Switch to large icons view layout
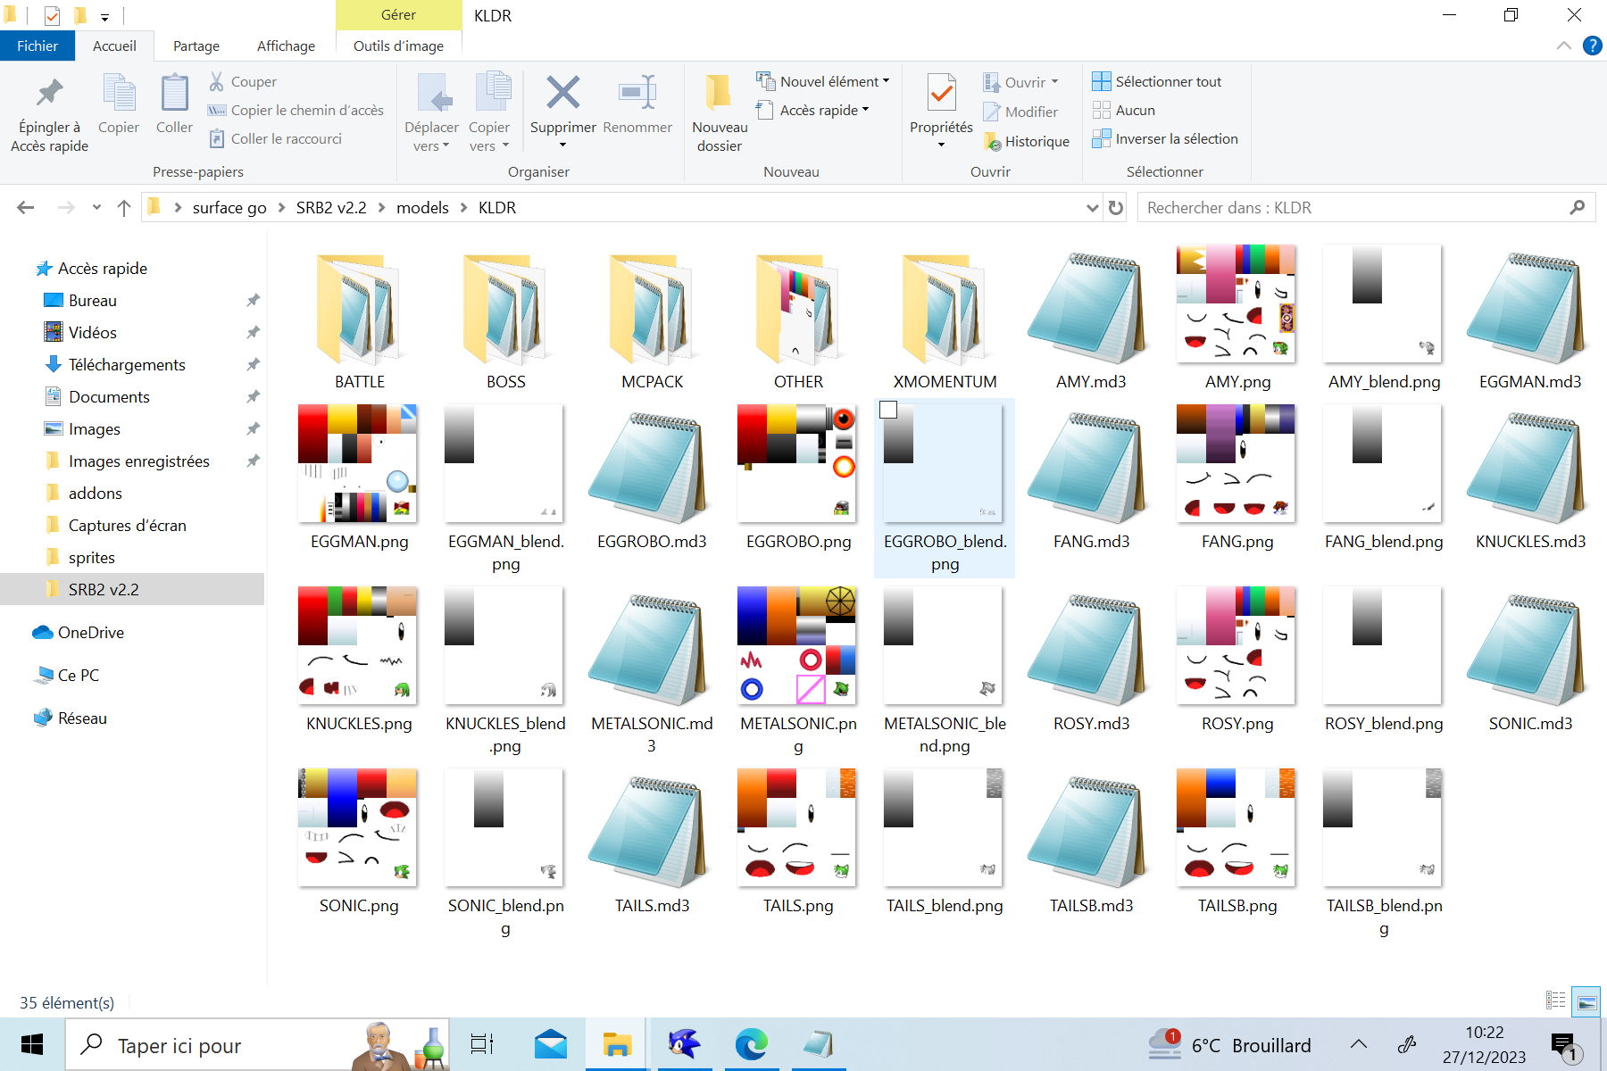1607x1071 pixels. click(1586, 1001)
